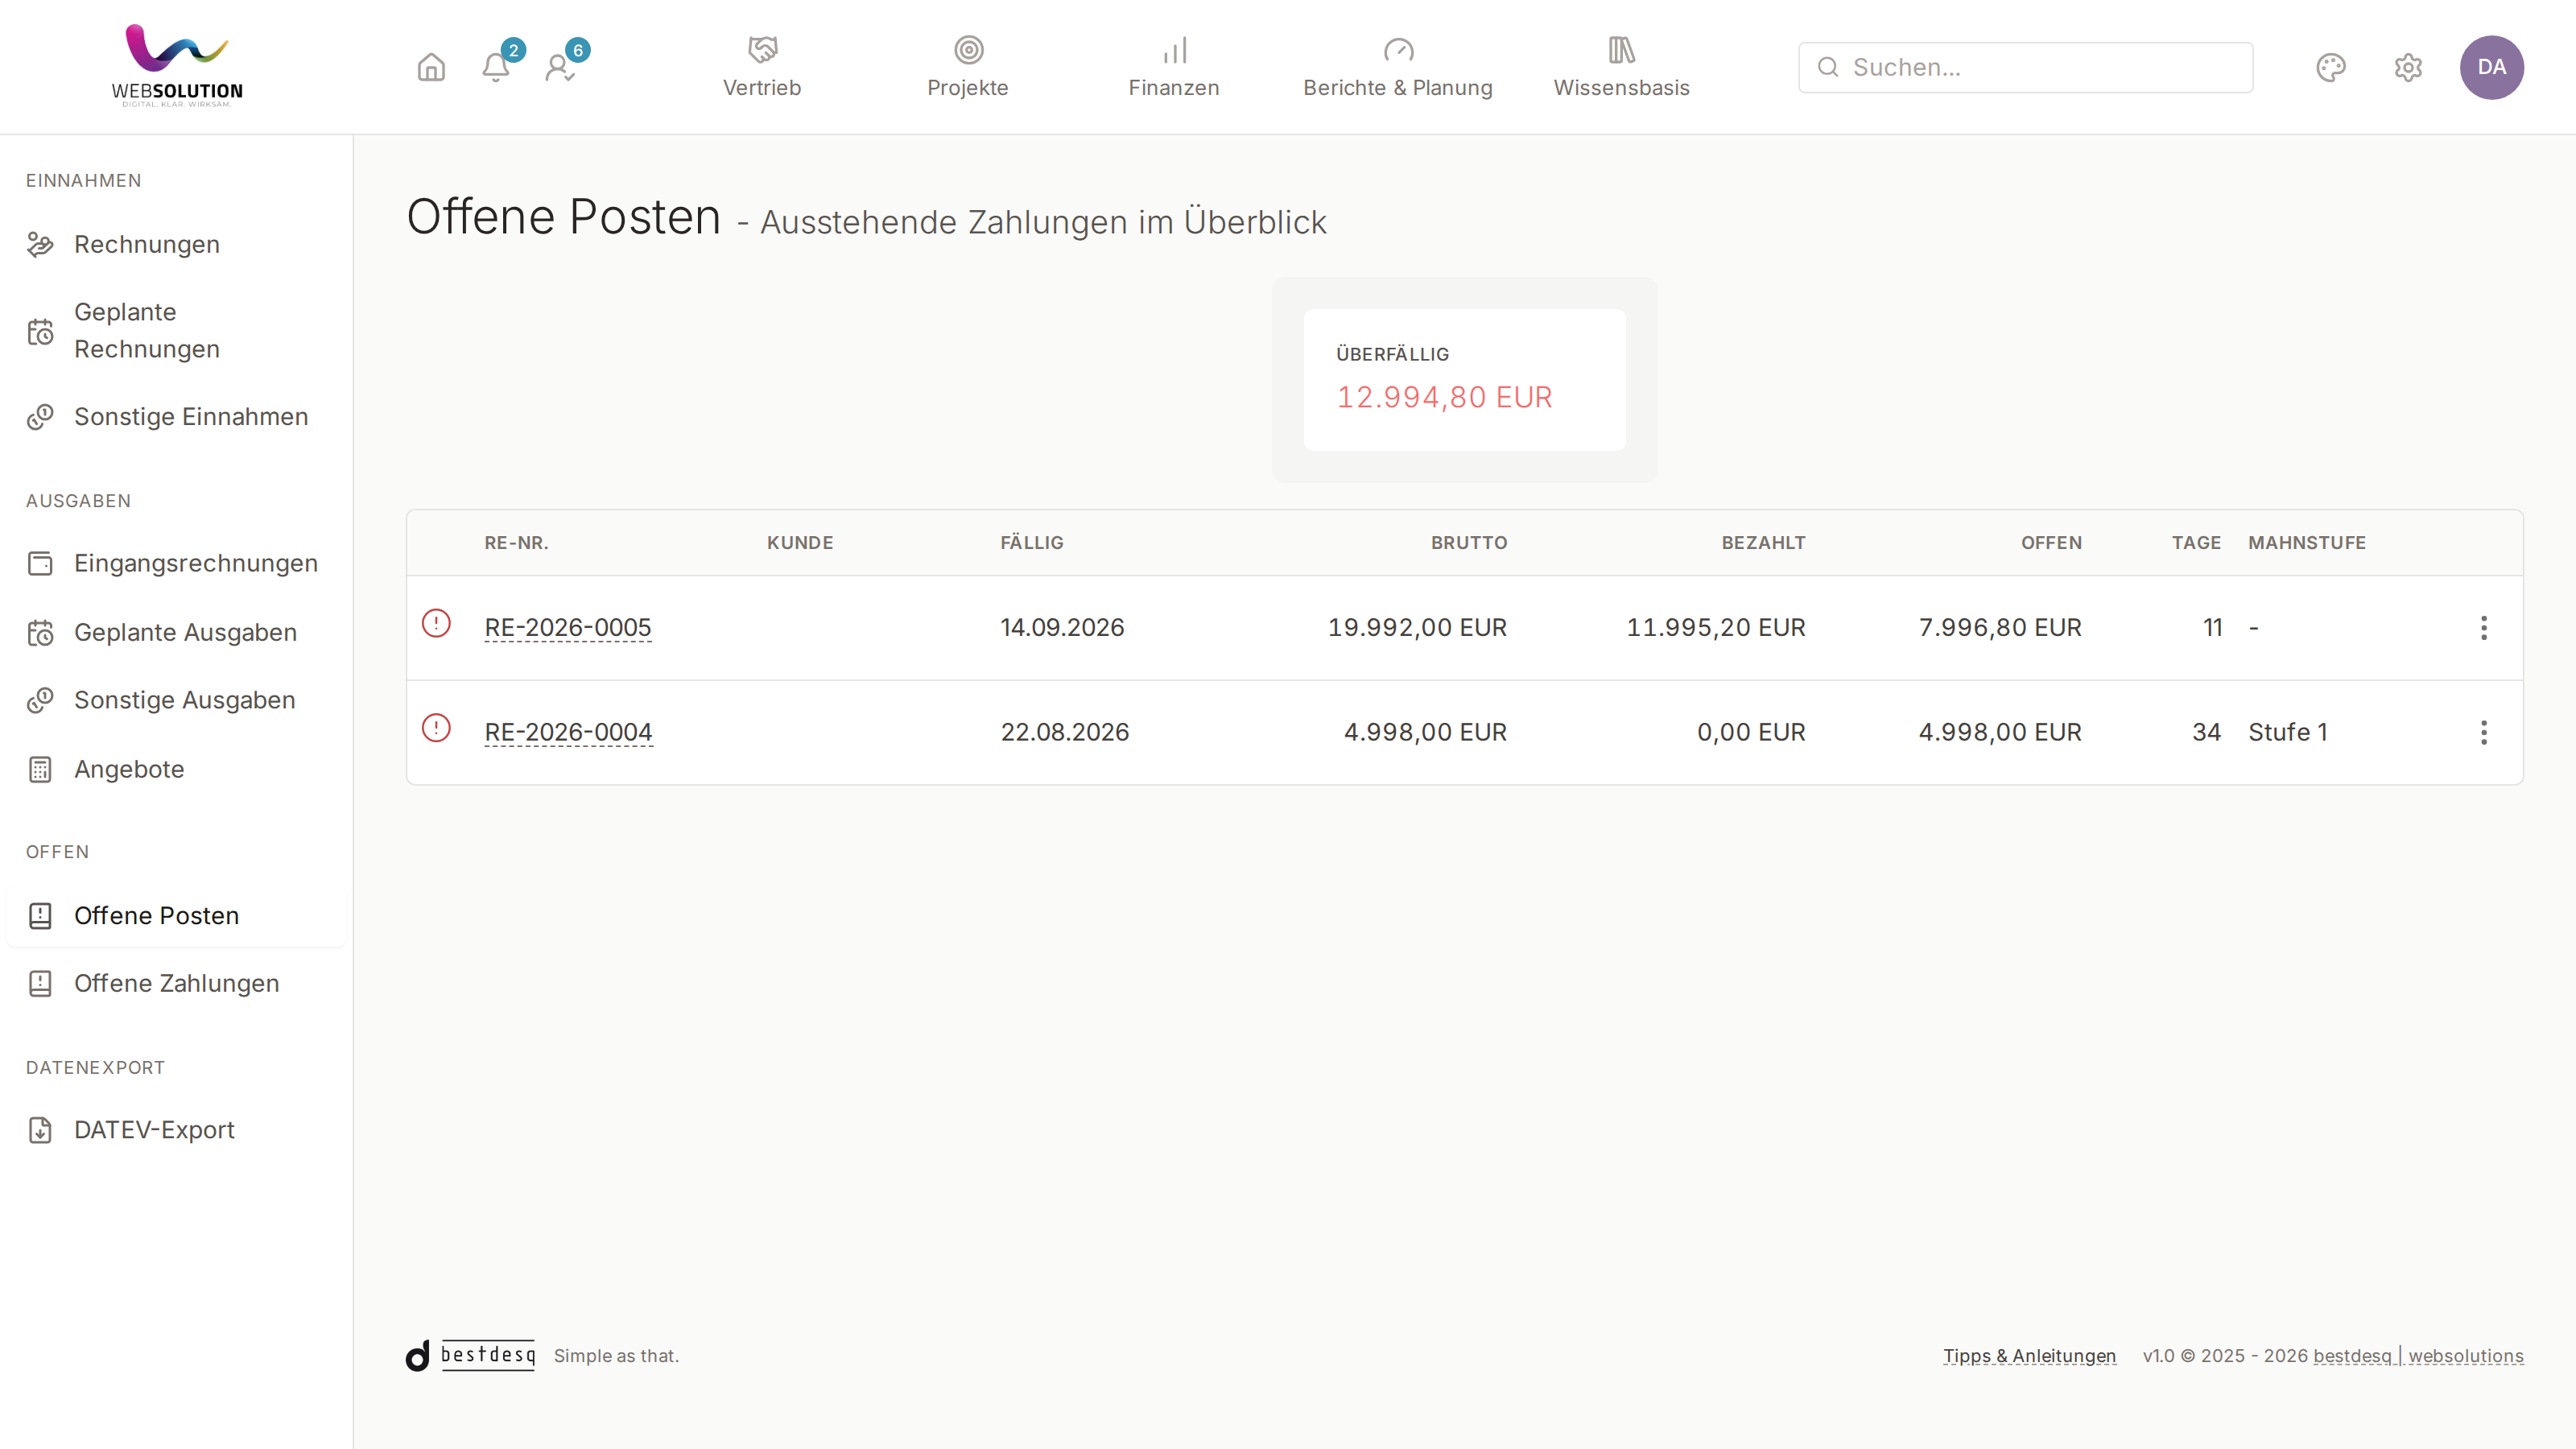Screen dimensions: 2576x1449
Task: Open the Vertrieb handshake menu
Action: [762, 67]
